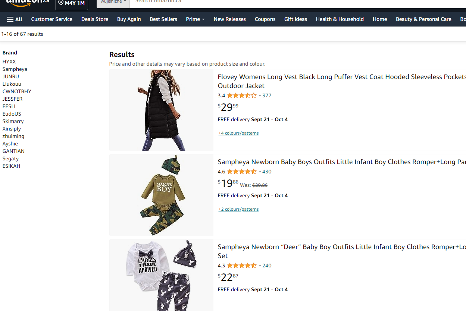
Task: Open the Coupons navigation item
Action: 265,19
